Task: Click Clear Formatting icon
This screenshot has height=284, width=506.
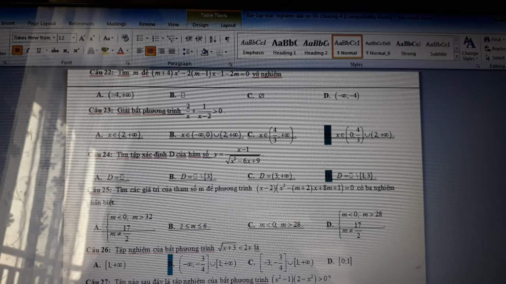Action: (125, 38)
